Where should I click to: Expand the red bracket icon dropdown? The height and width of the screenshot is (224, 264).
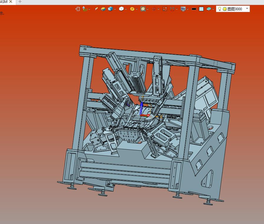pos(177,9)
